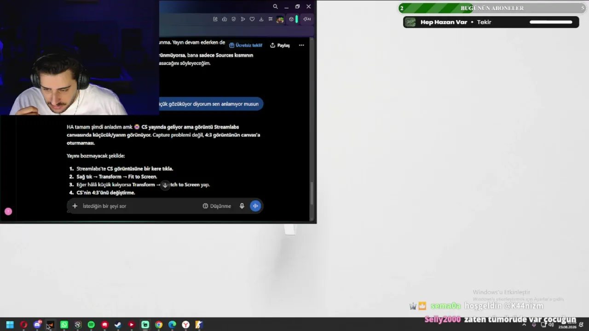The height and width of the screenshot is (331, 589).
Task: Open Microsoft Edge from the taskbar
Action: pos(172,325)
